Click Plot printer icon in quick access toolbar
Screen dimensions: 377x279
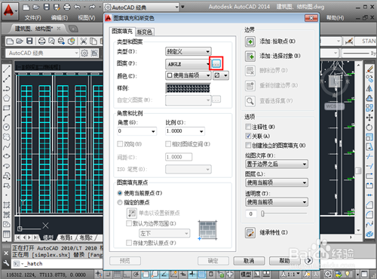(67, 7)
